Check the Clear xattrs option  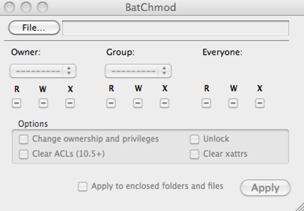[x=194, y=154]
